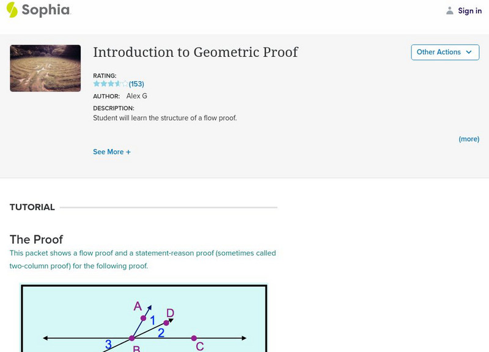This screenshot has width=489, height=352.
Task: Click the first rating star
Action: tap(97, 84)
